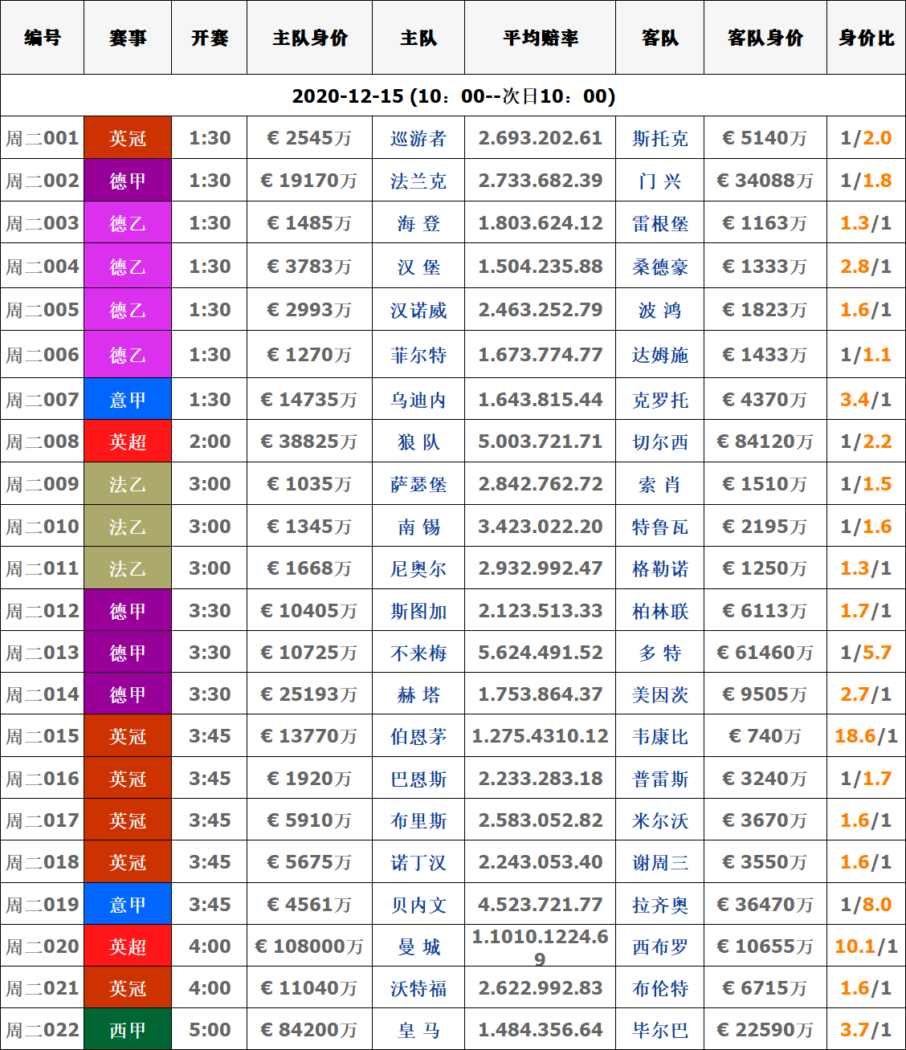Select the 曼 城 home team link

[418, 947]
